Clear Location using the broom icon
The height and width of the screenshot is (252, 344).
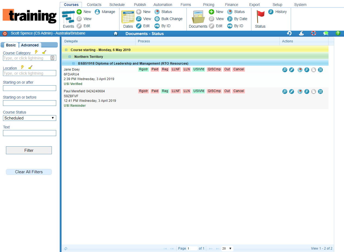[30, 67]
